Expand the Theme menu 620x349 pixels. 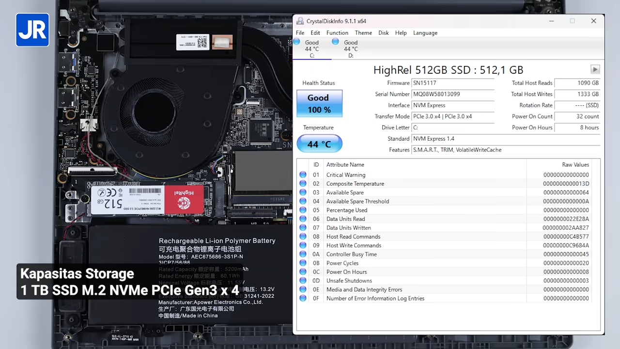pyautogui.click(x=363, y=33)
